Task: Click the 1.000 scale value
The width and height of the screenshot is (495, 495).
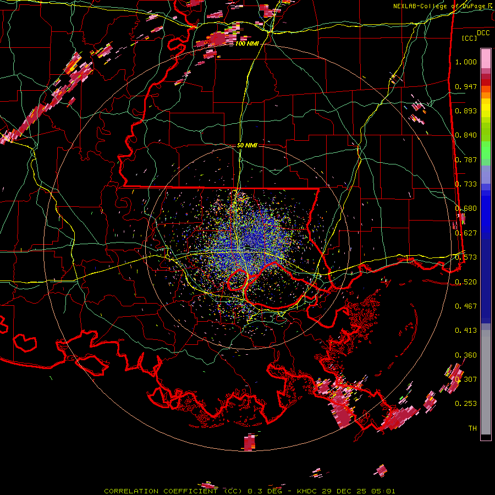Action: point(466,62)
